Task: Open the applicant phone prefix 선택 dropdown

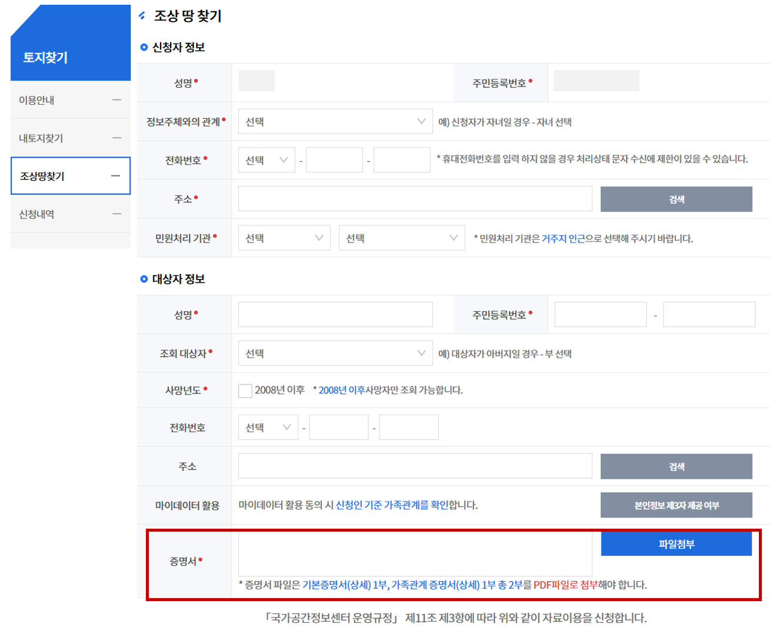Action: click(266, 160)
